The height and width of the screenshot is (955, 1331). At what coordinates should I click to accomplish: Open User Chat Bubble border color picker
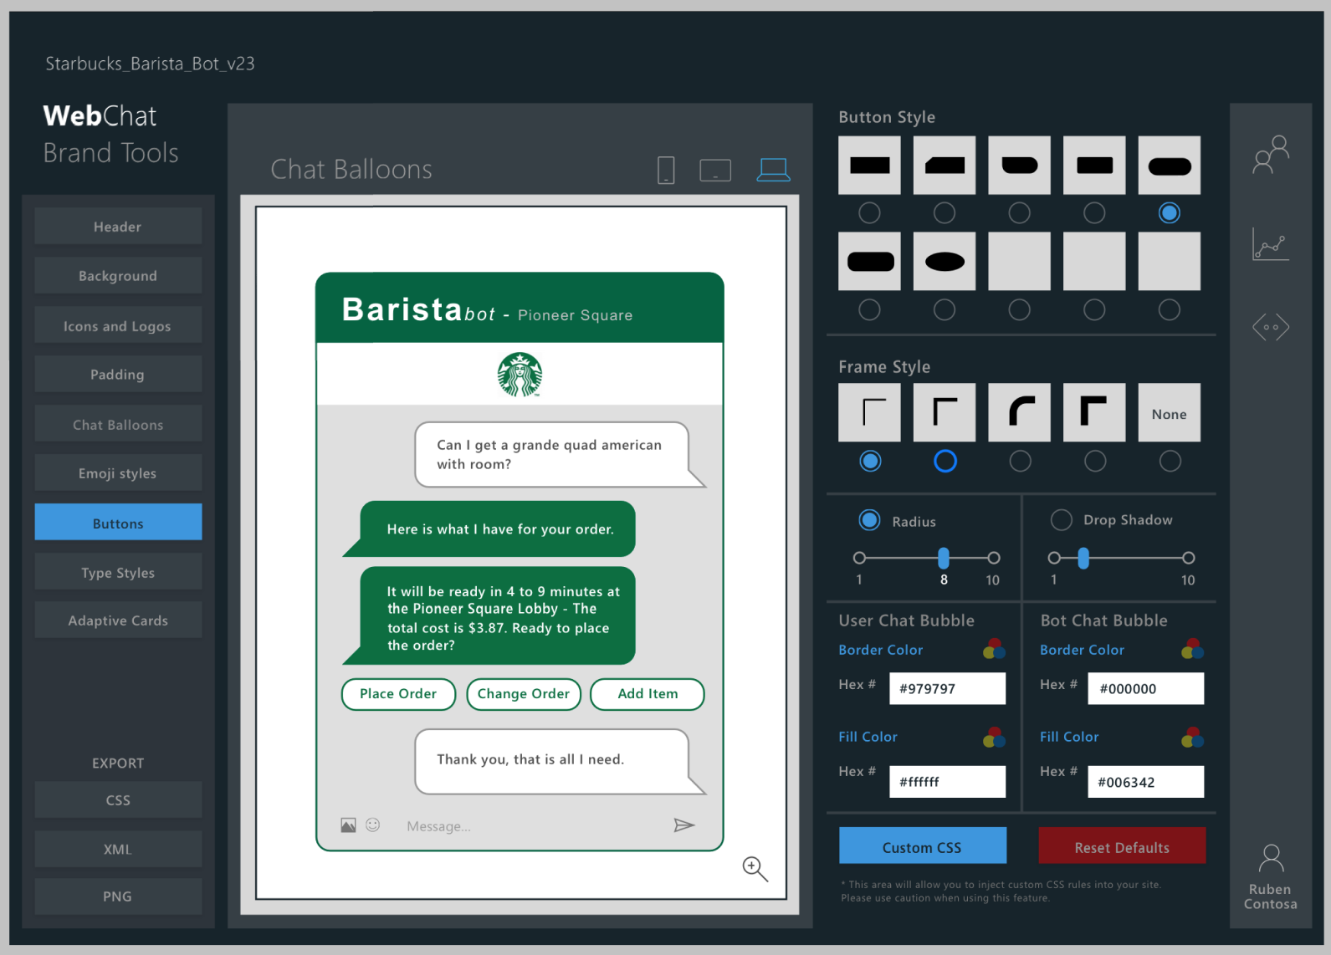pos(994,649)
